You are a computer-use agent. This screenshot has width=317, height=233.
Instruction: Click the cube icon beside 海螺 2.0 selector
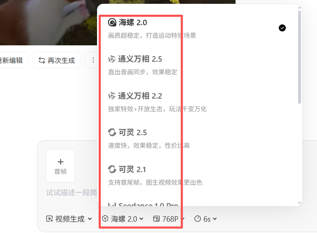(x=105, y=218)
